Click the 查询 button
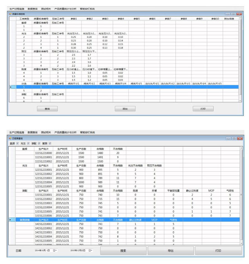The image size is (249, 264). coord(47,109)
